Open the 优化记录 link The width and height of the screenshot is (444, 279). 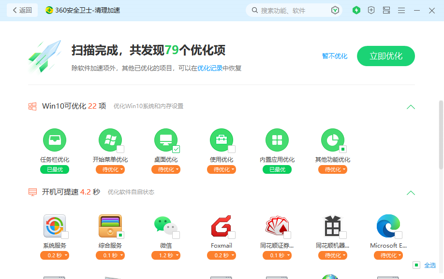(x=210, y=69)
